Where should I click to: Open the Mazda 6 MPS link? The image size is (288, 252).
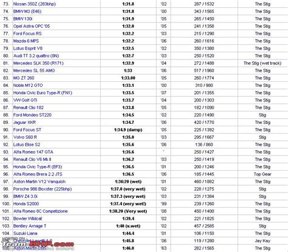pos(26,41)
